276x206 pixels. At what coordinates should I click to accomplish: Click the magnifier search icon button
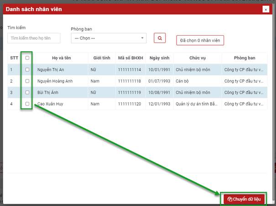point(160,38)
